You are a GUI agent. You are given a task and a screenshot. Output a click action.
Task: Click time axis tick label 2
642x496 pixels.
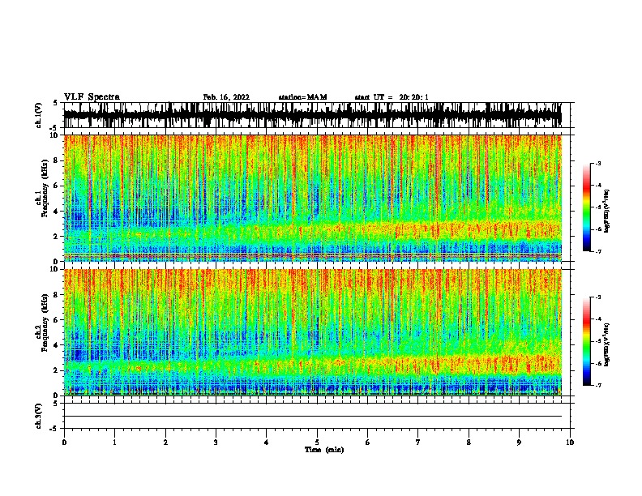pyautogui.click(x=165, y=443)
